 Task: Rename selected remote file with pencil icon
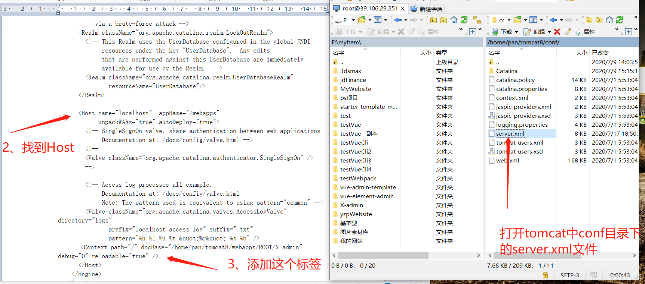pyautogui.click(x=567, y=32)
